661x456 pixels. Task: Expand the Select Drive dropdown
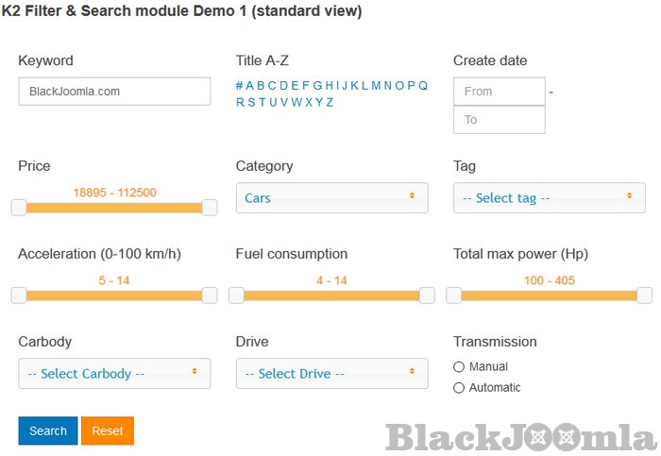[331, 374]
